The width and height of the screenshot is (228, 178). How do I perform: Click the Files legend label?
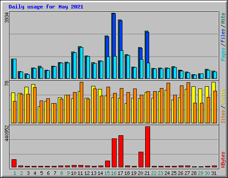coord(223,36)
